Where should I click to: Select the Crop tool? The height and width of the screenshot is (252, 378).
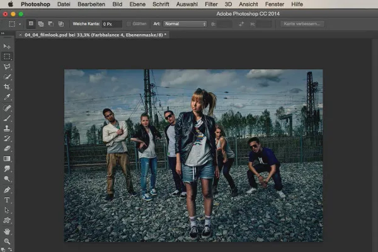pos(7,87)
